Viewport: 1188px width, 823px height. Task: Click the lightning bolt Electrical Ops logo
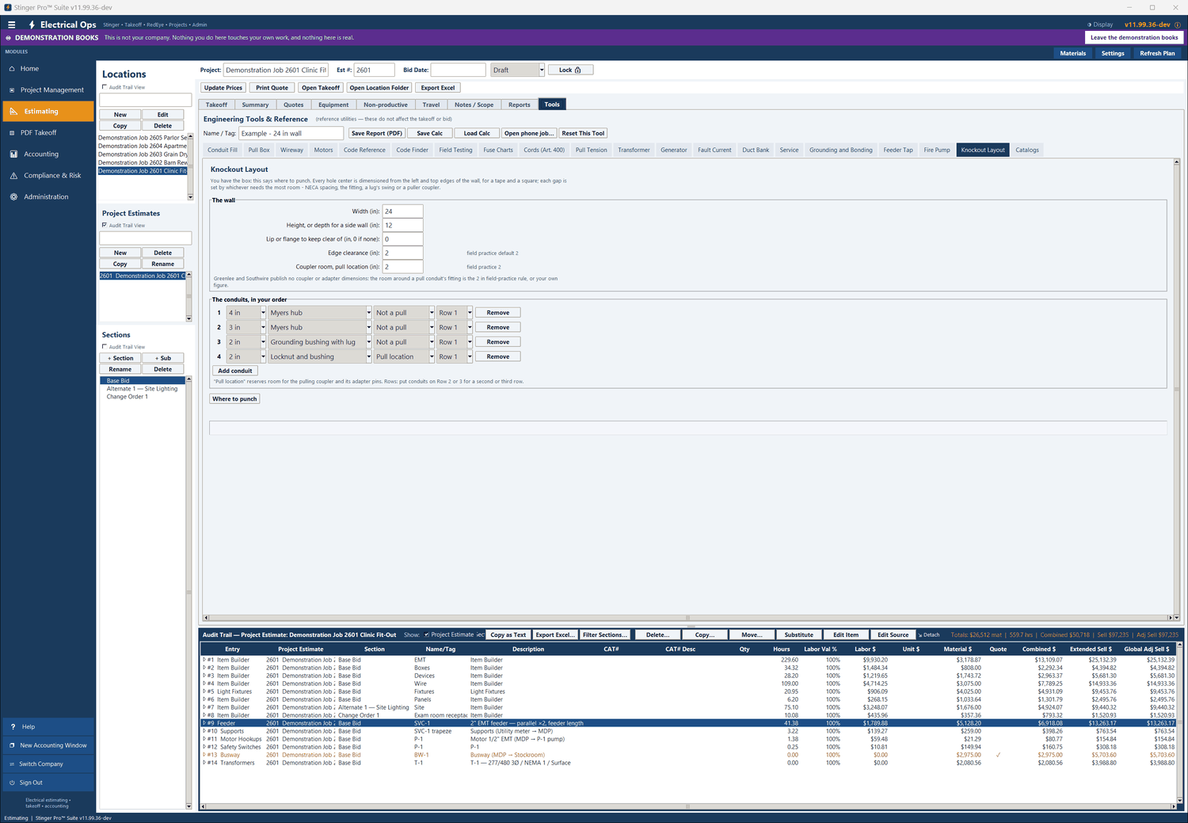[32, 25]
